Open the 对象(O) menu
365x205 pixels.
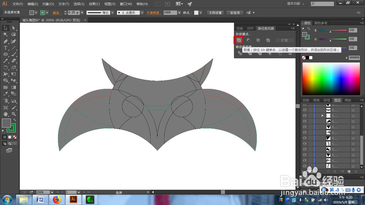coord(48,4)
